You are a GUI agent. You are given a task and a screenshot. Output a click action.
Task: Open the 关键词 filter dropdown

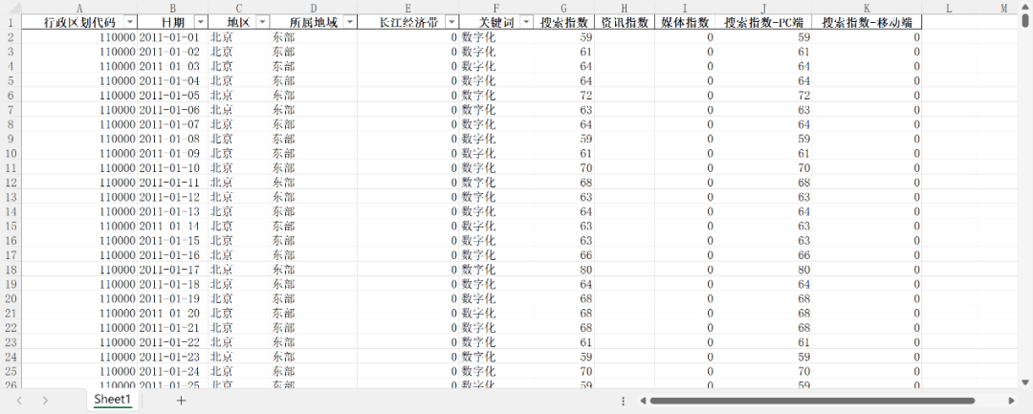pos(526,22)
